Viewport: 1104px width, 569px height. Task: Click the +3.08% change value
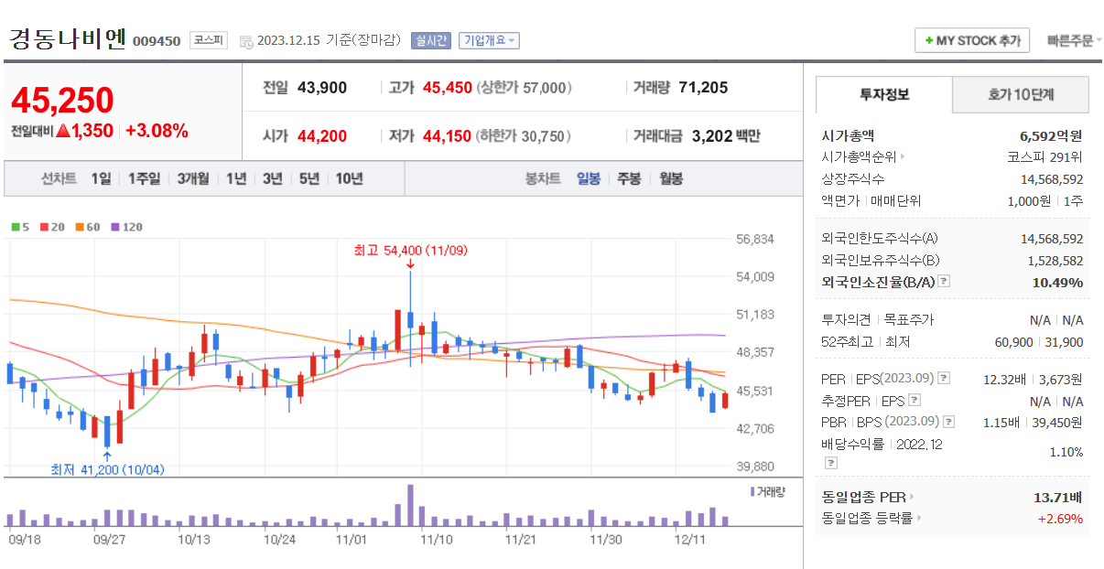[x=157, y=130]
